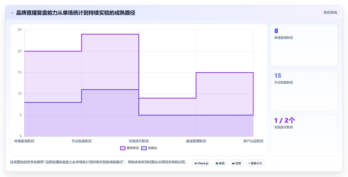The image size is (348, 177).
Task: Click the x-axis label 节点复盘阶段
Action: pos(82,141)
